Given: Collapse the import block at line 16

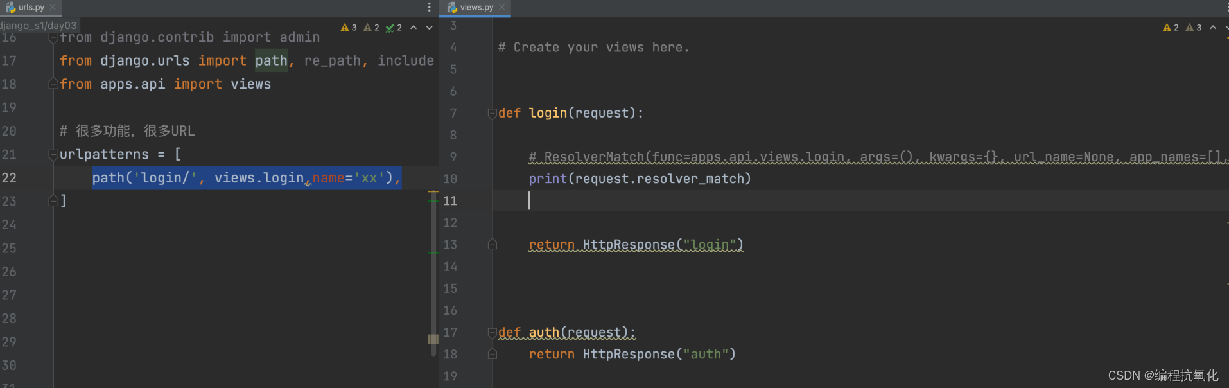Looking at the screenshot, I should (x=53, y=39).
